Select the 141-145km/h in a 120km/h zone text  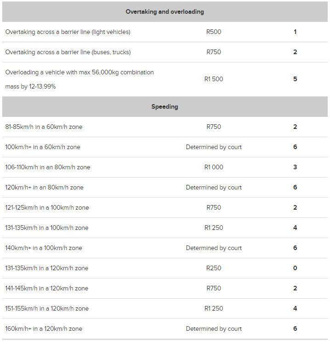pos(46,289)
